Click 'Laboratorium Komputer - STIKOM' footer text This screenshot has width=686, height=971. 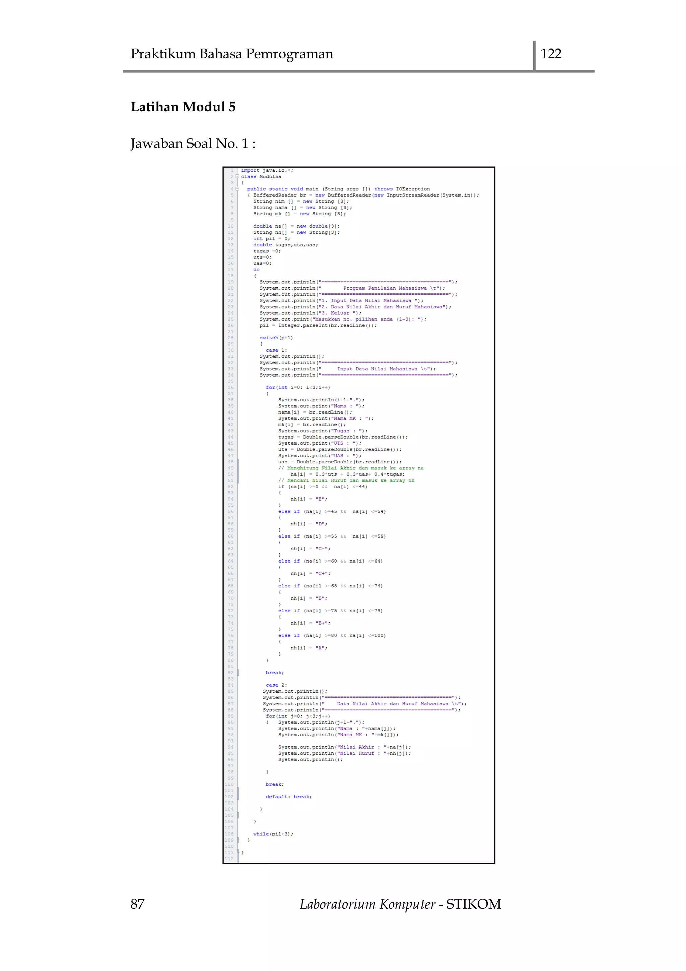pyautogui.click(x=400, y=904)
